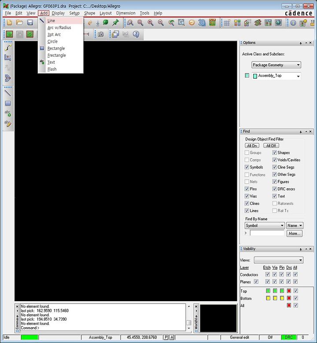Select the Add Text tool in left toolbar
Image resolution: width=317 pixels, height=343 pixels.
coord(7,113)
